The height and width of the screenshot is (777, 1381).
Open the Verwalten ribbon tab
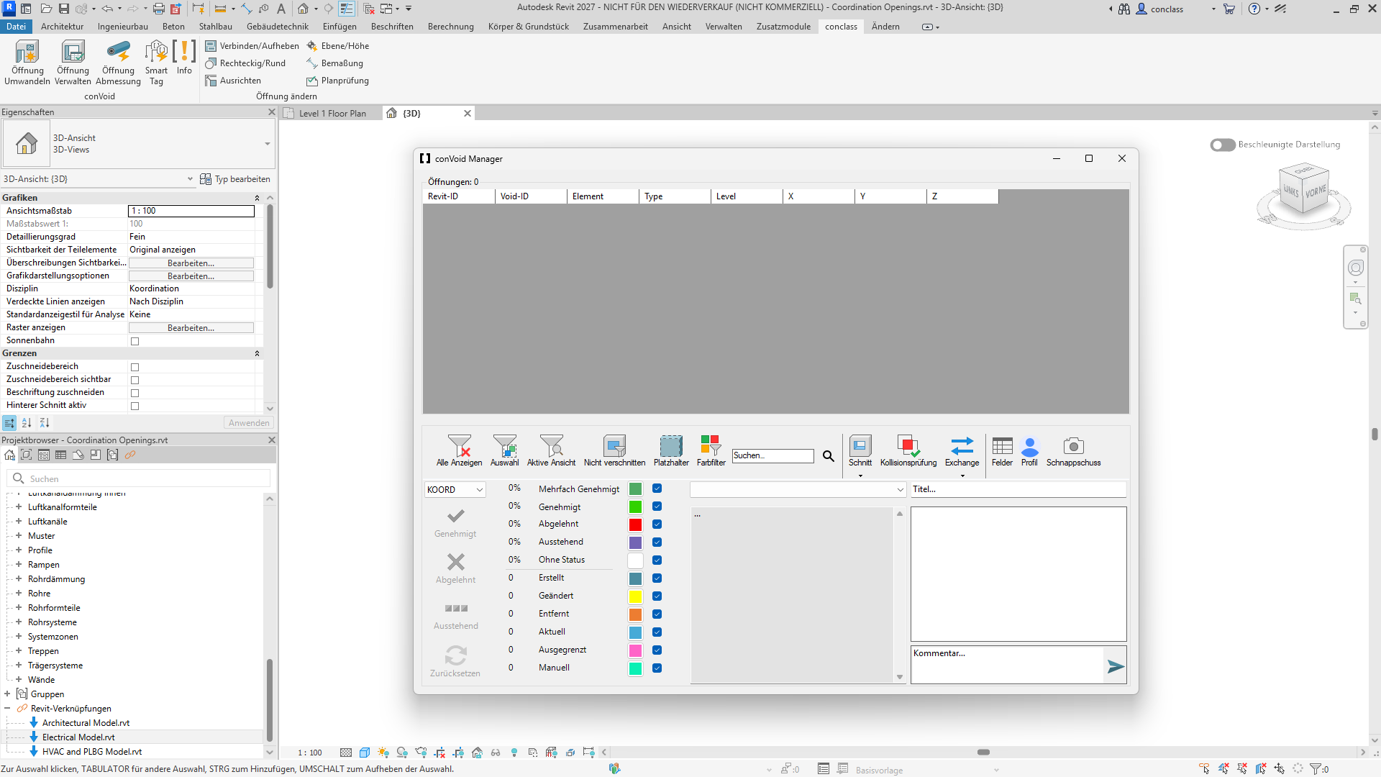724,27
